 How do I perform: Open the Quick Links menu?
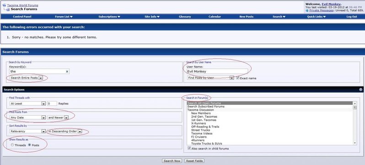pyautogui.click(x=317, y=17)
